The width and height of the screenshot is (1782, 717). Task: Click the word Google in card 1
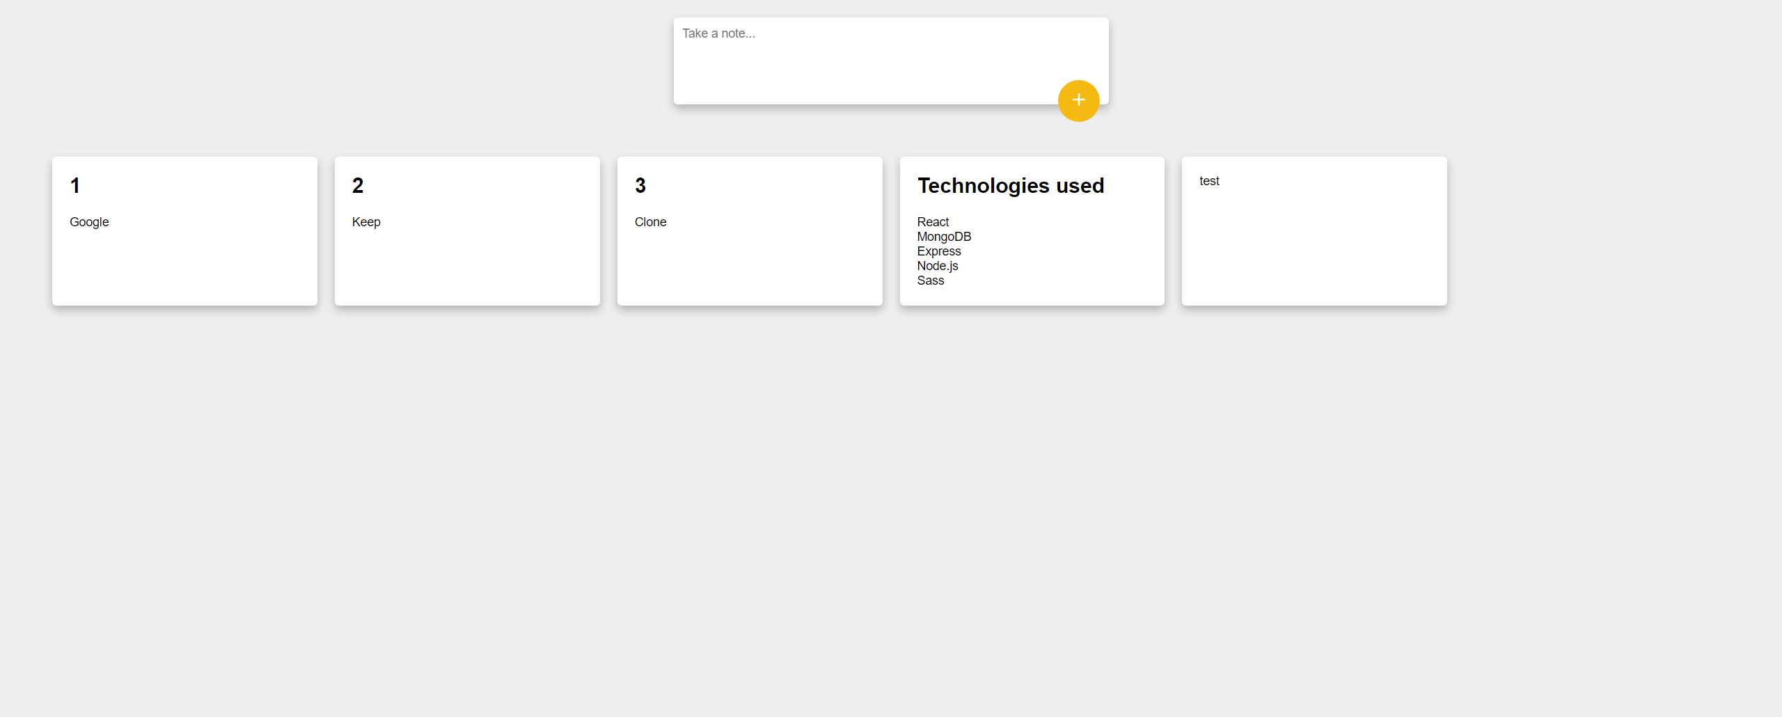pyautogui.click(x=88, y=221)
